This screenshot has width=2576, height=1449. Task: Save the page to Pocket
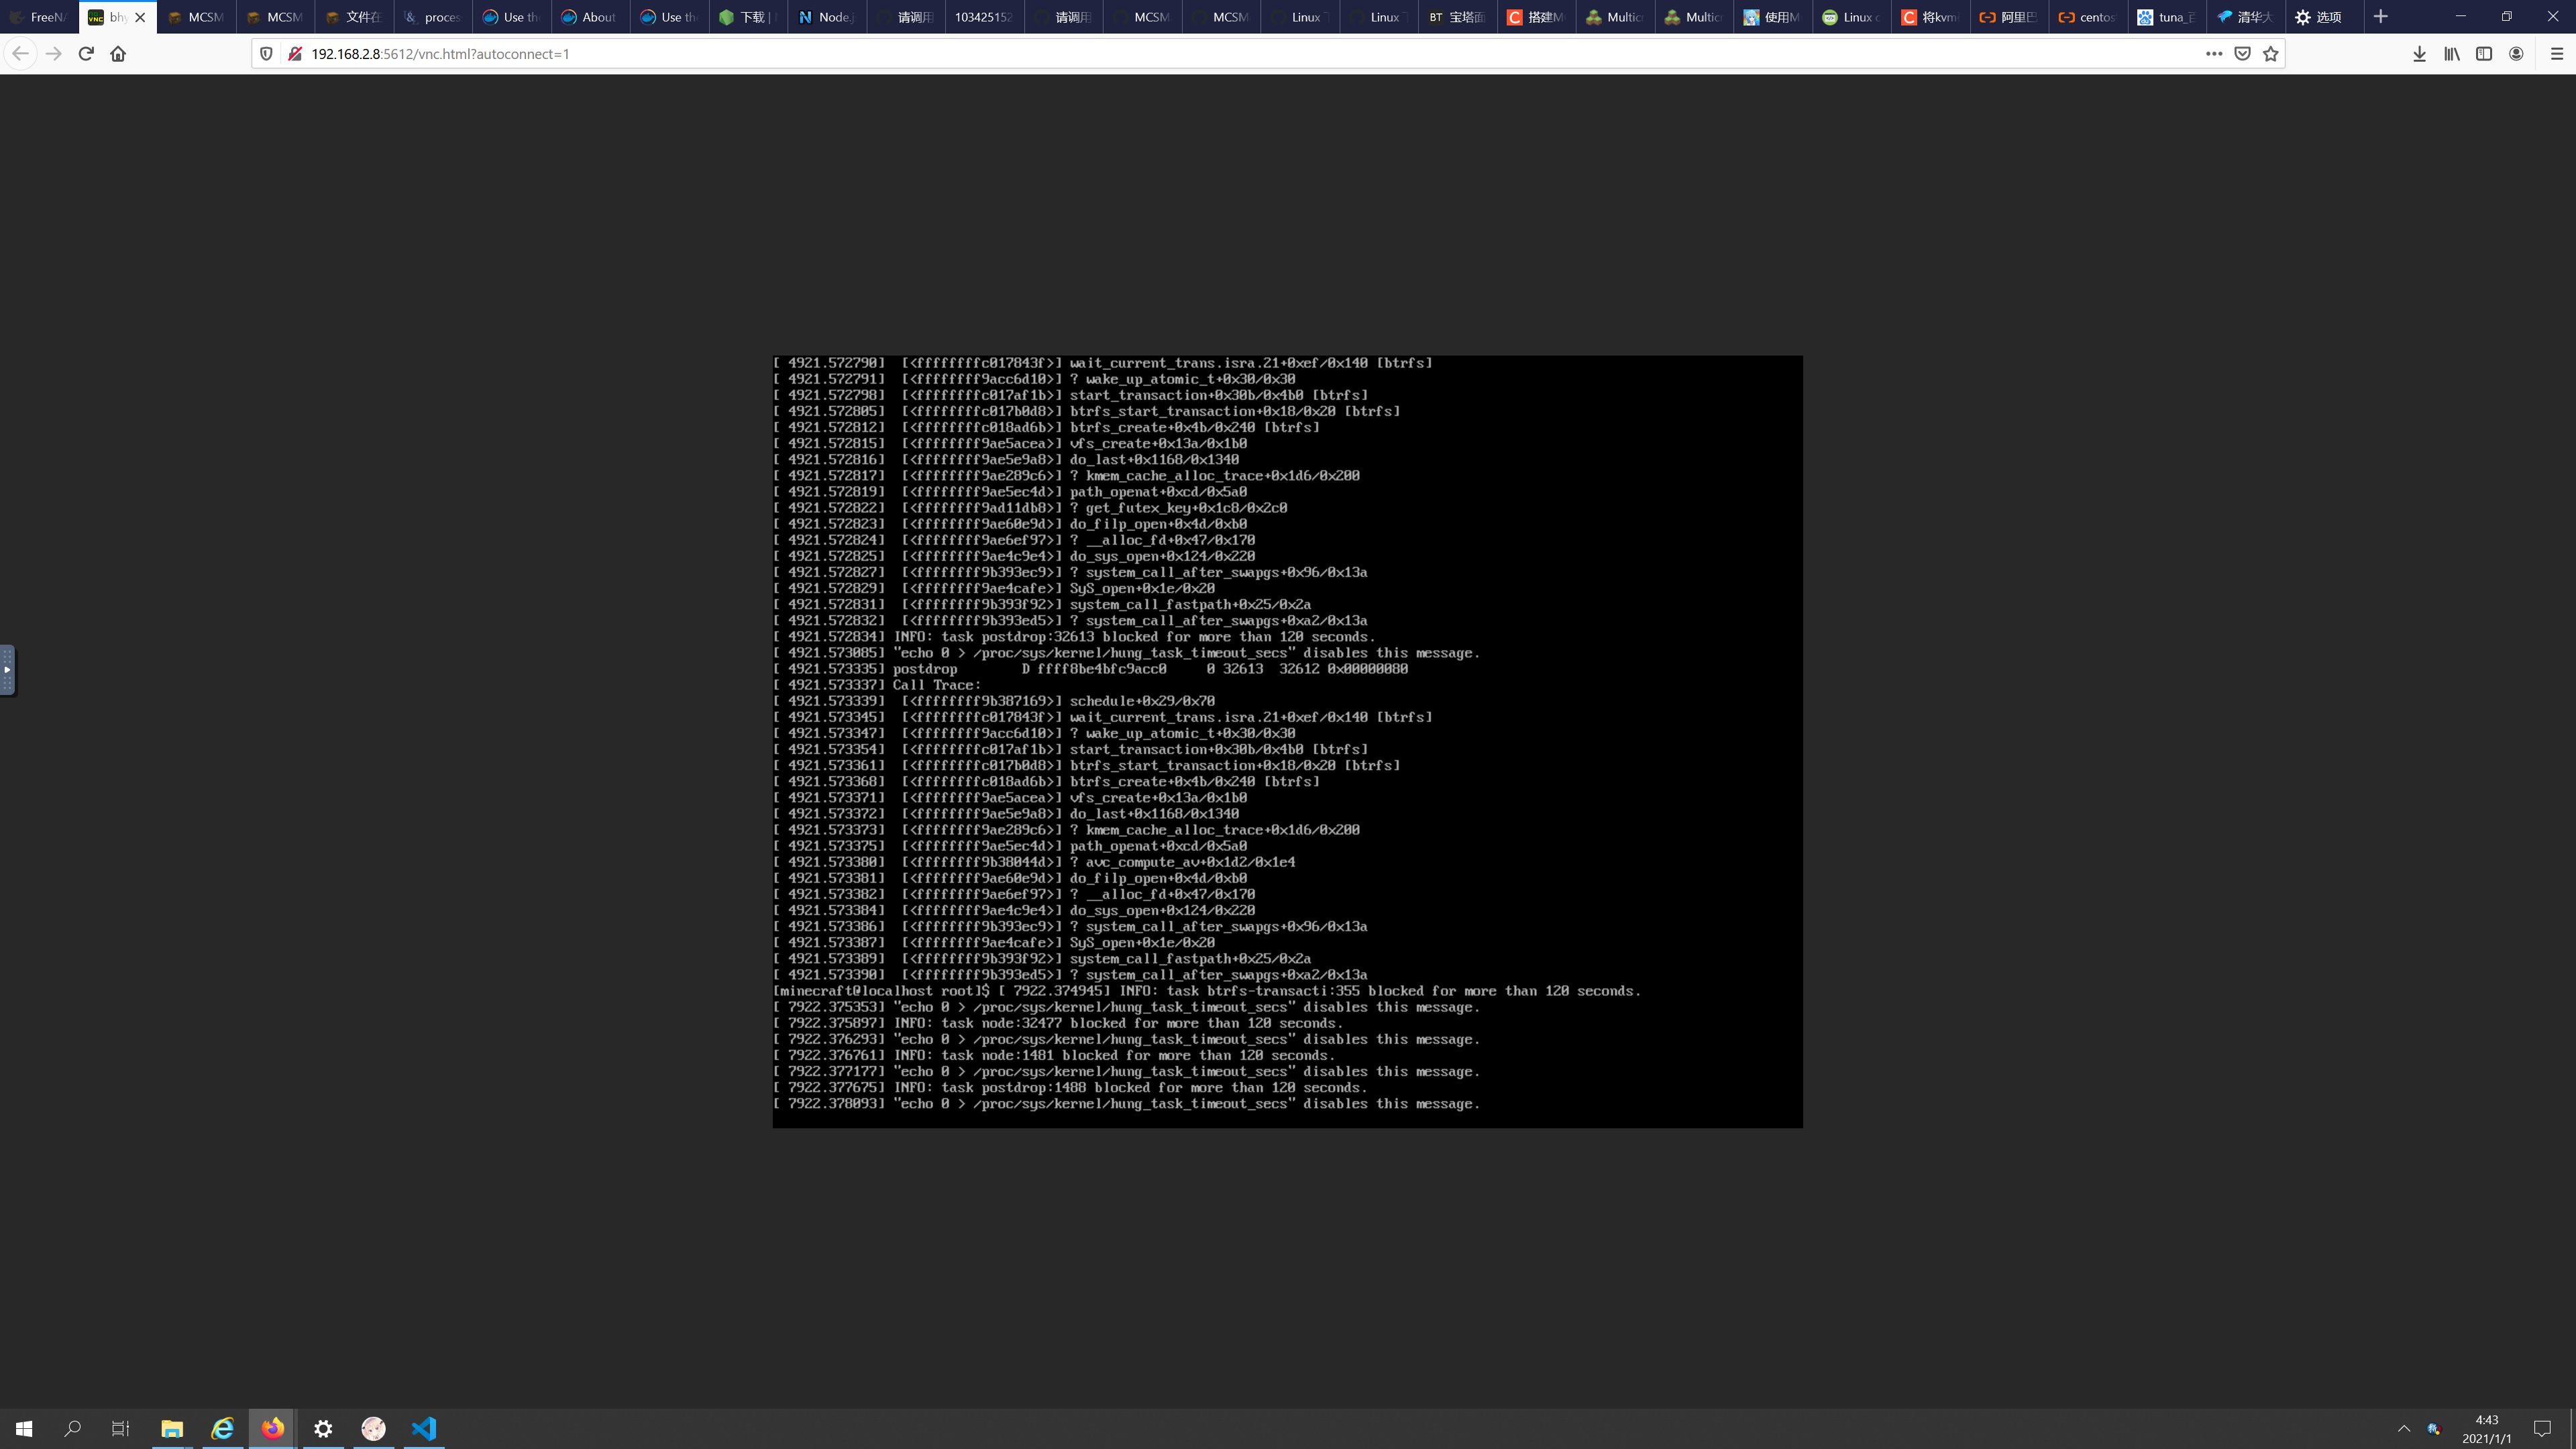tap(2242, 54)
